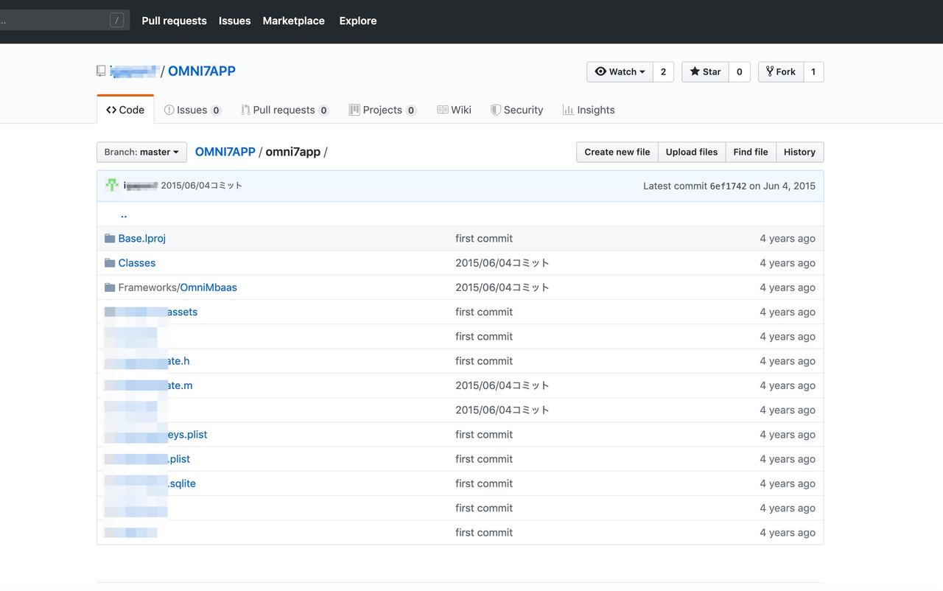Open the Base.lproj folder
943x591 pixels.
pos(142,239)
